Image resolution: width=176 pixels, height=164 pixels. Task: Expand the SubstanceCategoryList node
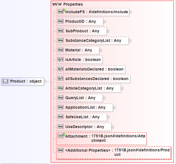tap(130, 41)
